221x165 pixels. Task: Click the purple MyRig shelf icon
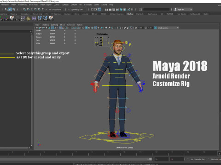point(34,18)
